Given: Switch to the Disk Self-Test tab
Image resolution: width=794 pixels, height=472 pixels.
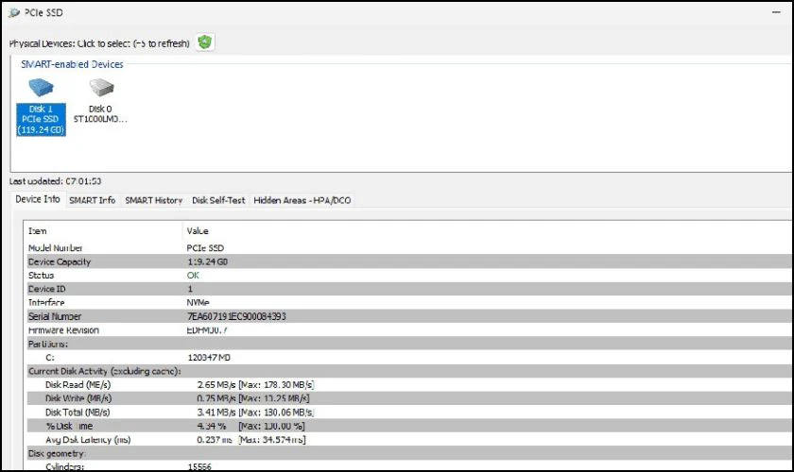Looking at the screenshot, I should pyautogui.click(x=218, y=200).
